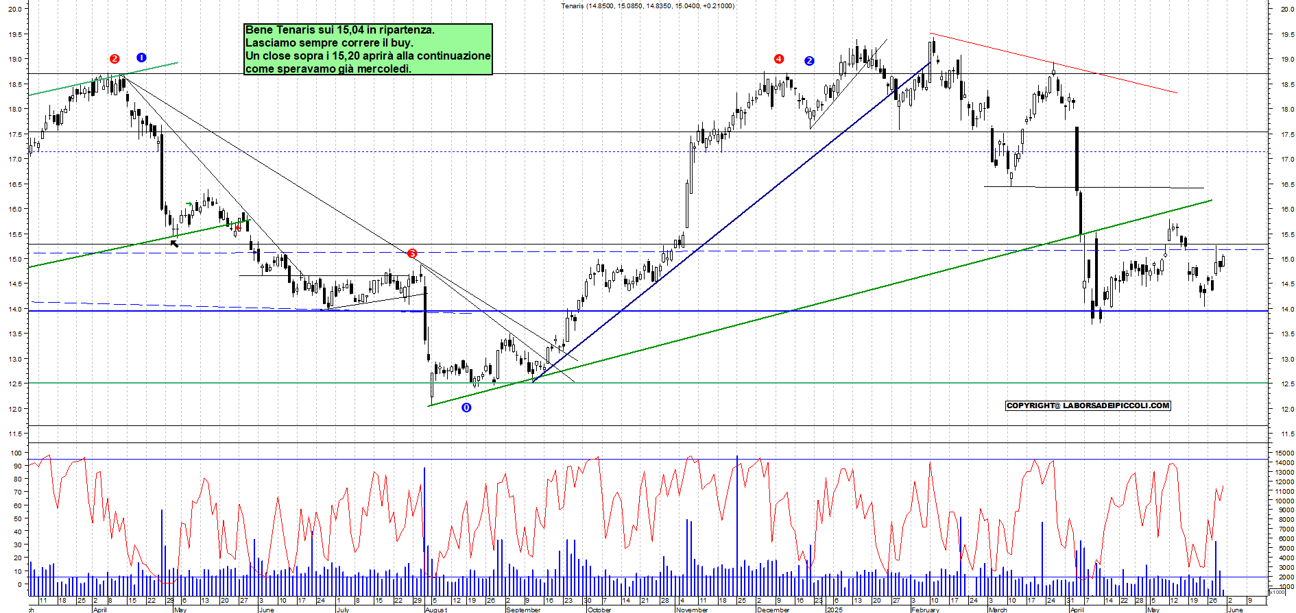Viewport: 1296px width, 613px height.
Task: Click the '2025' year label on the time axis
Action: [x=835, y=610]
